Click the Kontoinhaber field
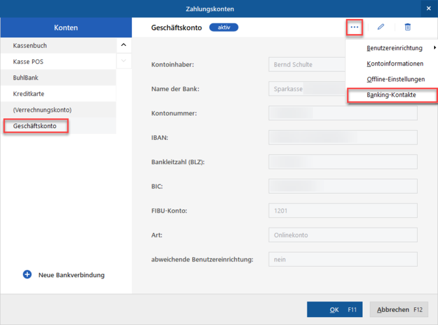The height and width of the screenshot is (325, 438). click(307, 65)
